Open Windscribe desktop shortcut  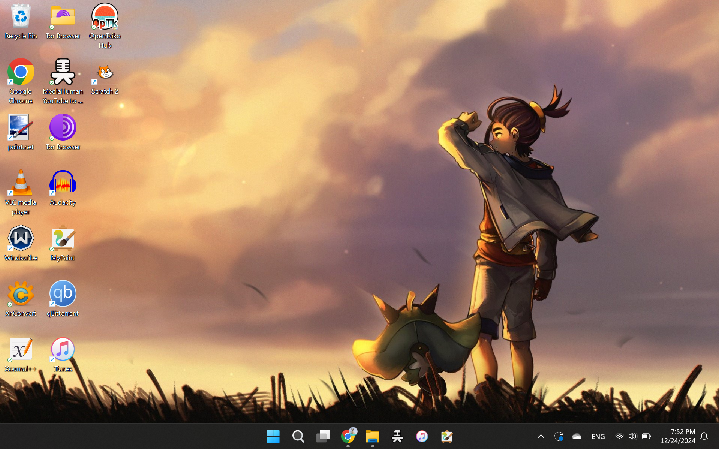point(21,243)
